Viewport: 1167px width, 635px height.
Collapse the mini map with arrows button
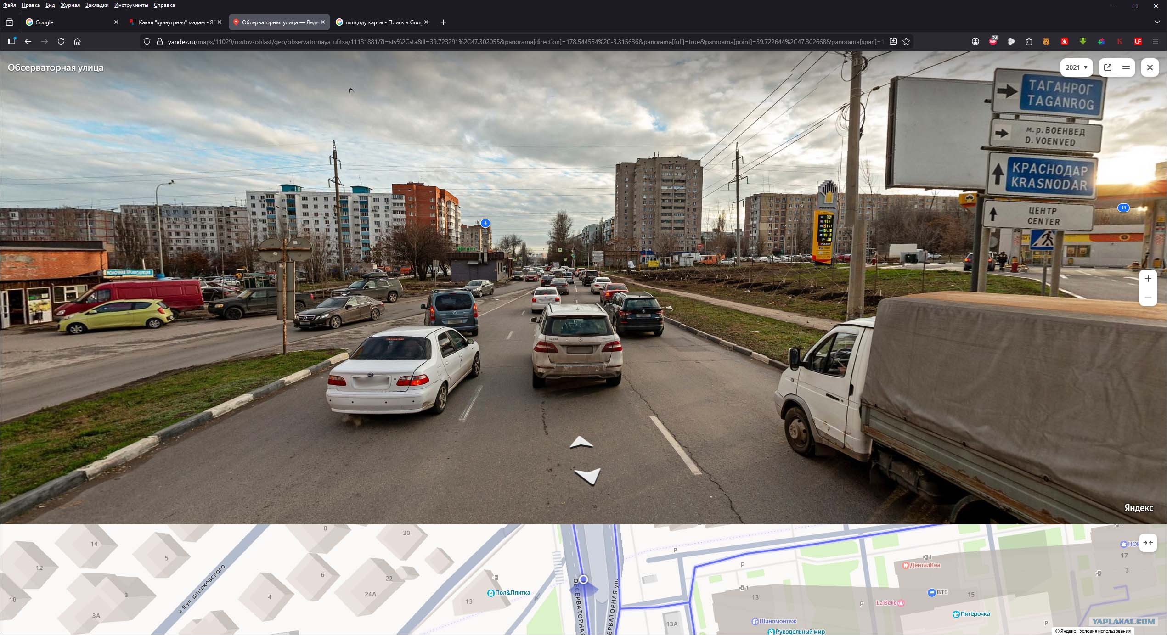(1148, 543)
